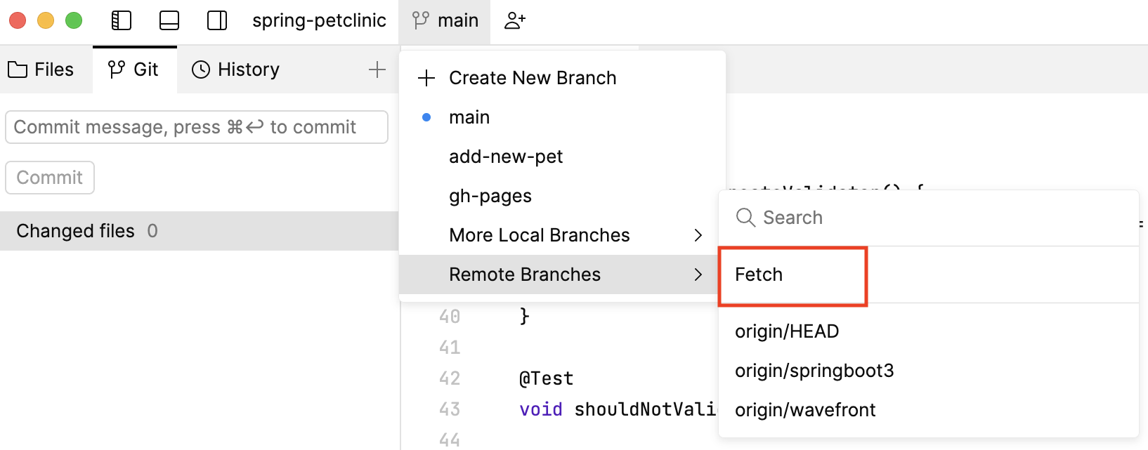Image resolution: width=1148 pixels, height=450 pixels.
Task: Click the add collaborator icon
Action: 515,21
